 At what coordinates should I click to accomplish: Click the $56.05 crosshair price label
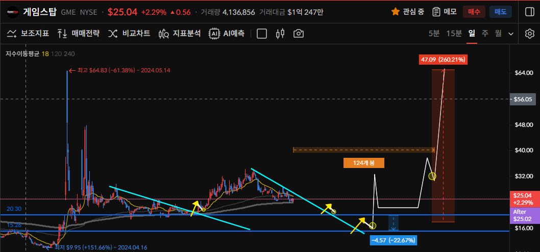pyautogui.click(x=523, y=99)
